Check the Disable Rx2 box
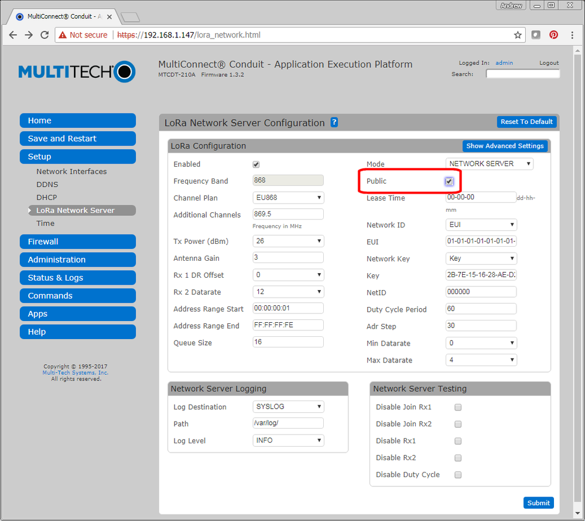 458,458
